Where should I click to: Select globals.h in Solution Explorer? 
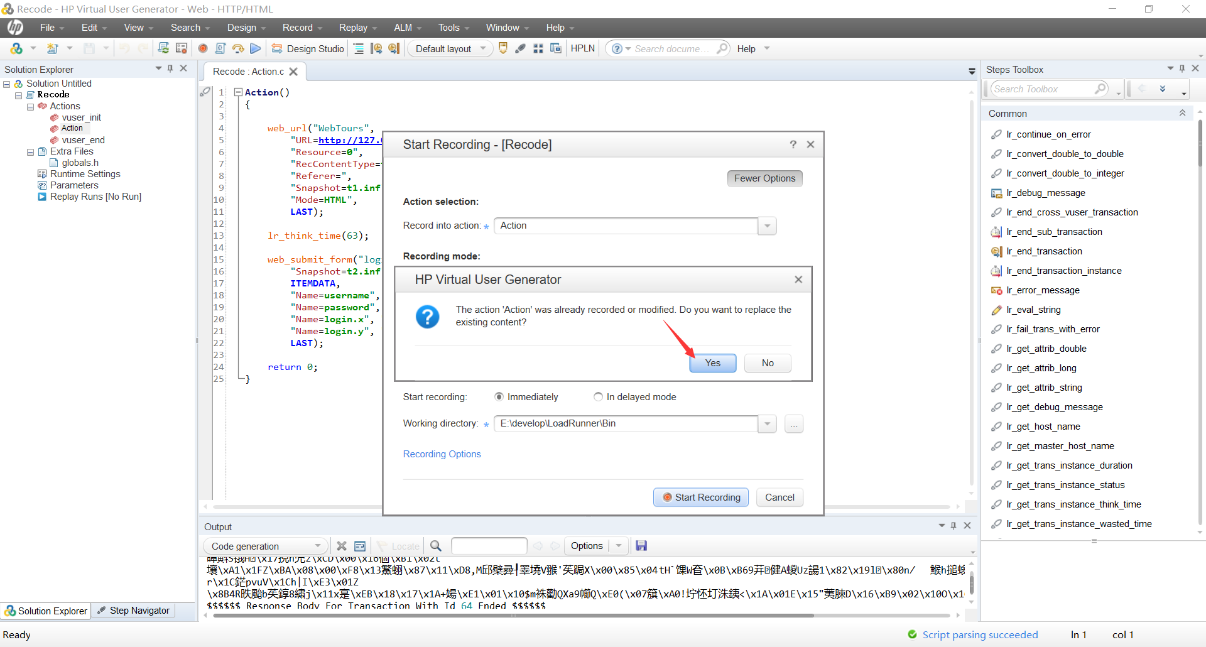click(x=80, y=163)
